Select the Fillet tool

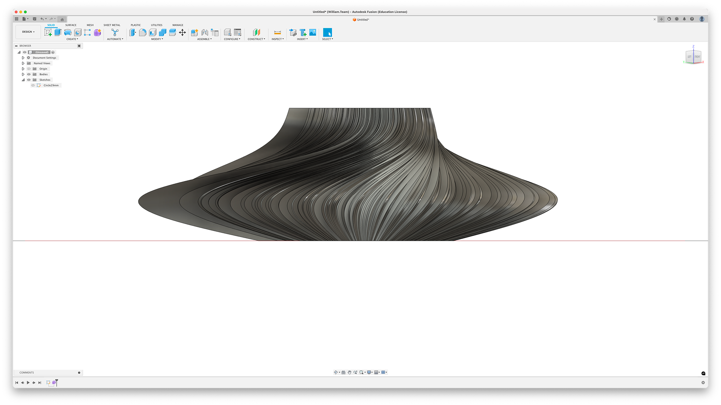[143, 33]
